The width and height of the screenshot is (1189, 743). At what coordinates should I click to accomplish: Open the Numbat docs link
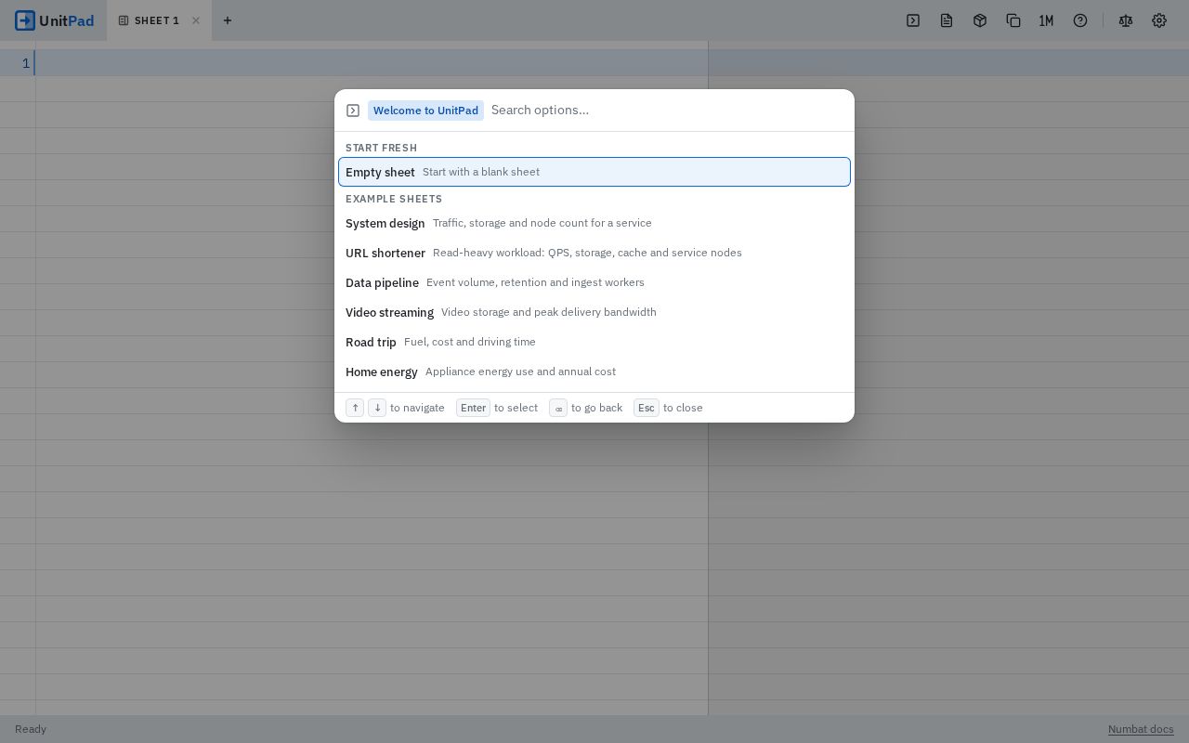click(1141, 729)
